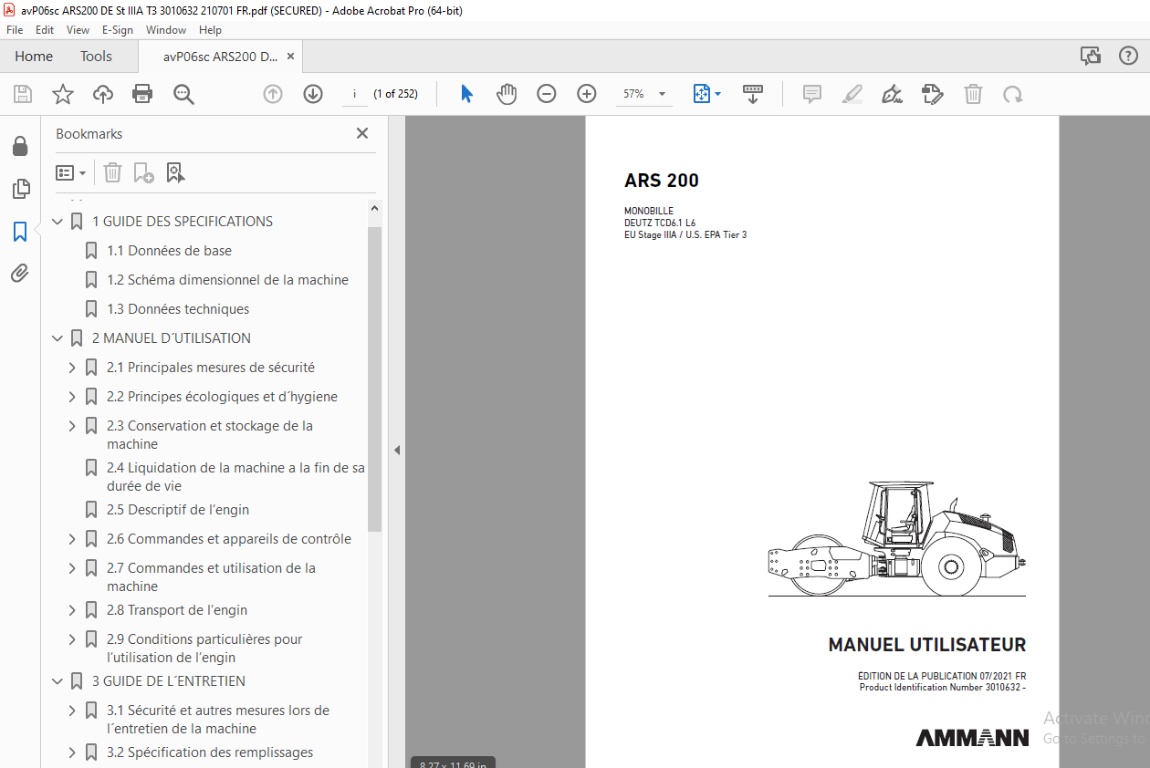Open the View menu

(78, 30)
